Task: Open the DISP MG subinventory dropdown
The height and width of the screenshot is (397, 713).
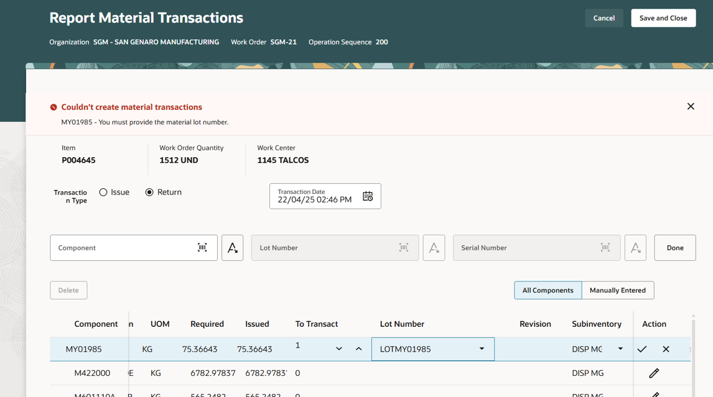Action: [620, 349]
